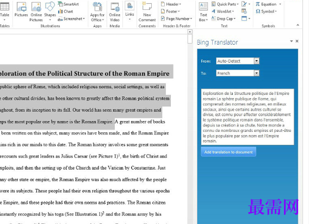The width and height of the screenshot is (309, 224).
Task: Open the Page Number dropdown
Action: point(176,19)
